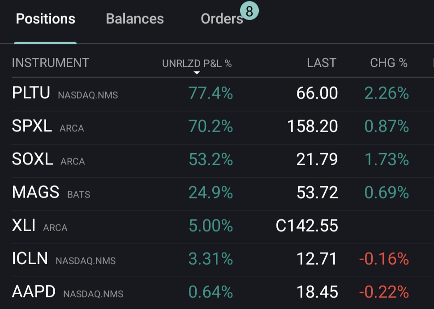The height and width of the screenshot is (309, 434).
Task: Select the ICLN instrument
Action: [x=30, y=259]
